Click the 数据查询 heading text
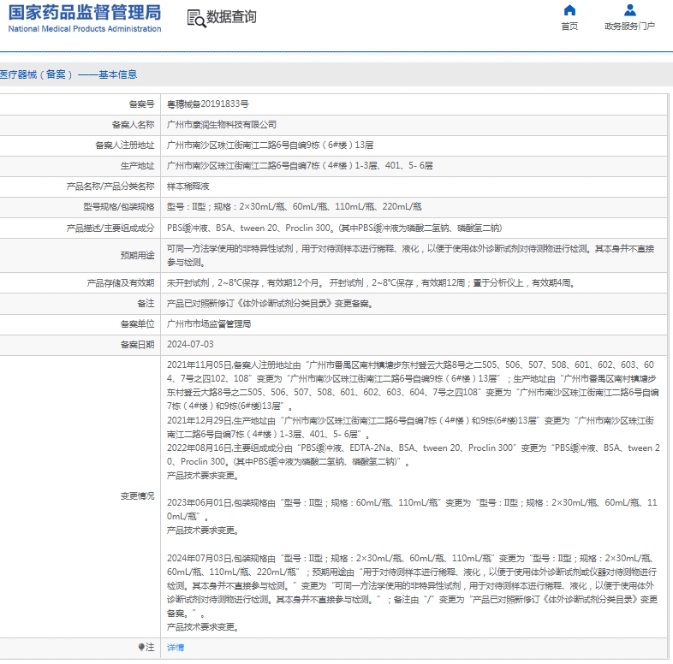The width and height of the screenshot is (673, 664). (x=231, y=17)
